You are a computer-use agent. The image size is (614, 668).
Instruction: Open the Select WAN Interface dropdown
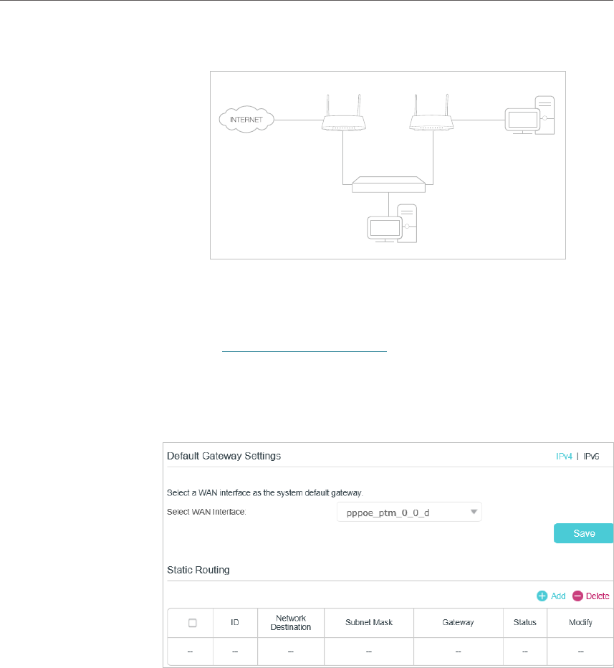tap(409, 512)
